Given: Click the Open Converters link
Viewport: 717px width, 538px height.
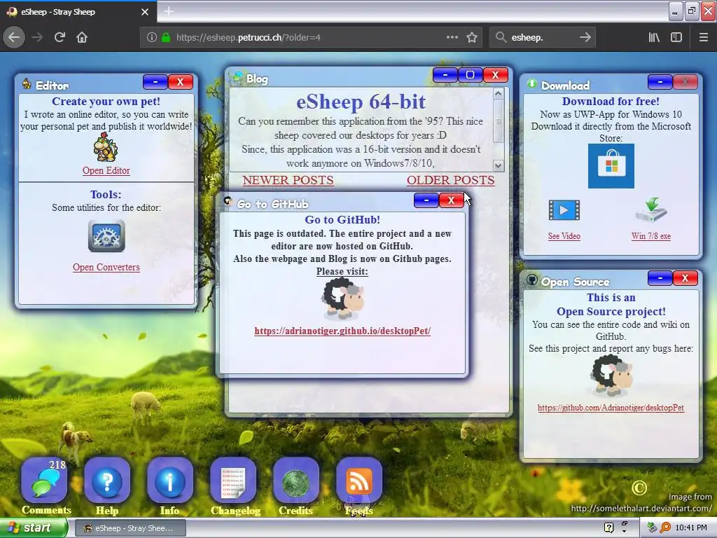Looking at the screenshot, I should click(x=106, y=267).
